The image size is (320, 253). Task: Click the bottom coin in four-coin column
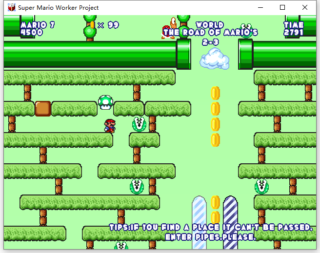[215, 140]
